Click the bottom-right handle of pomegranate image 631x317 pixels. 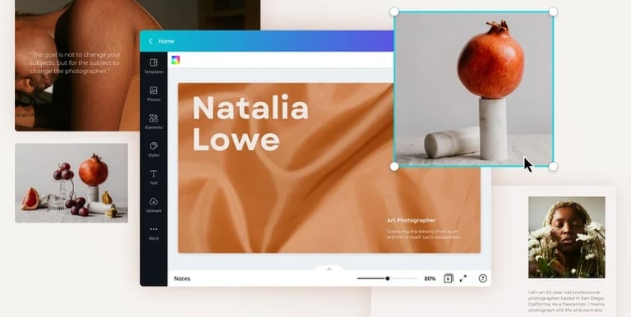pyautogui.click(x=553, y=166)
